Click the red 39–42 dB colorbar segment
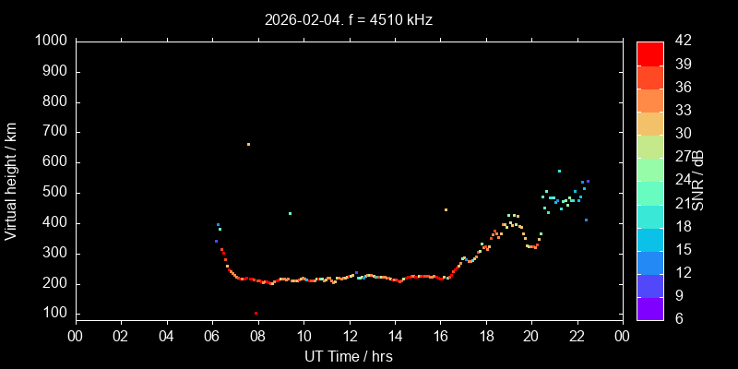This screenshot has height=369, width=738. [x=650, y=53]
